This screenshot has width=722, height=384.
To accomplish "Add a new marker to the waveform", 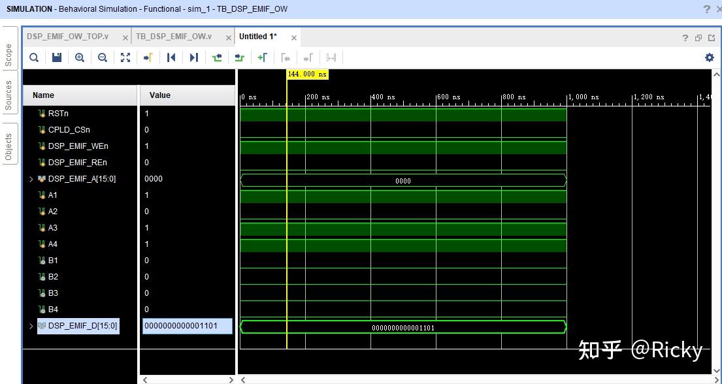I will coord(262,57).
